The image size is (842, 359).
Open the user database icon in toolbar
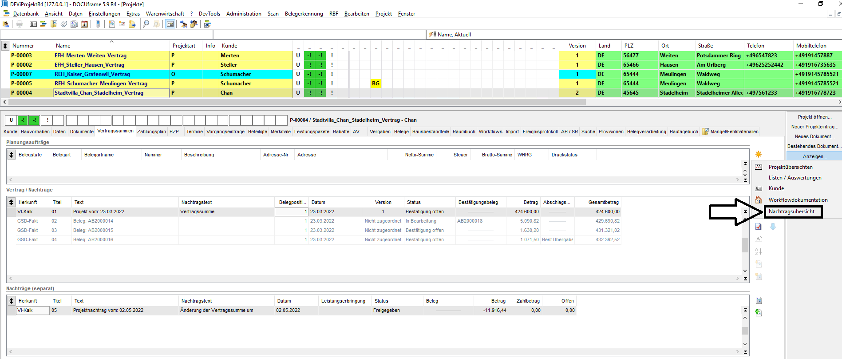coord(6,24)
